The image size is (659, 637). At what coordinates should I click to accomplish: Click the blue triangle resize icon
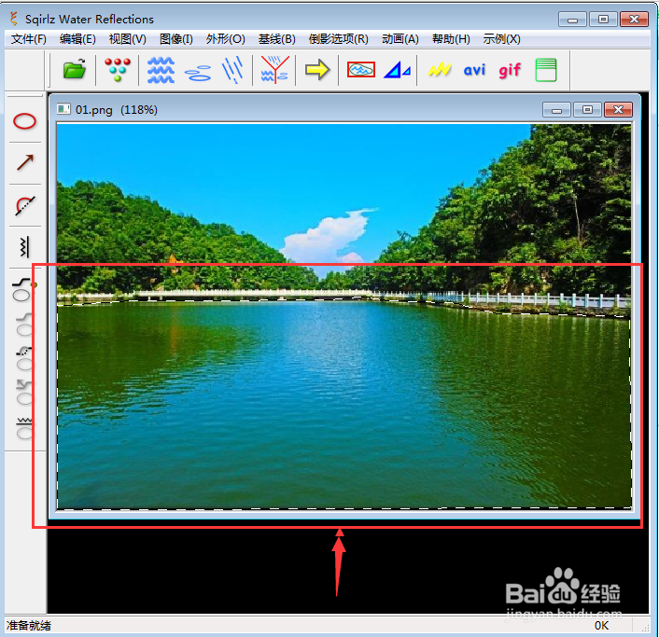(397, 70)
